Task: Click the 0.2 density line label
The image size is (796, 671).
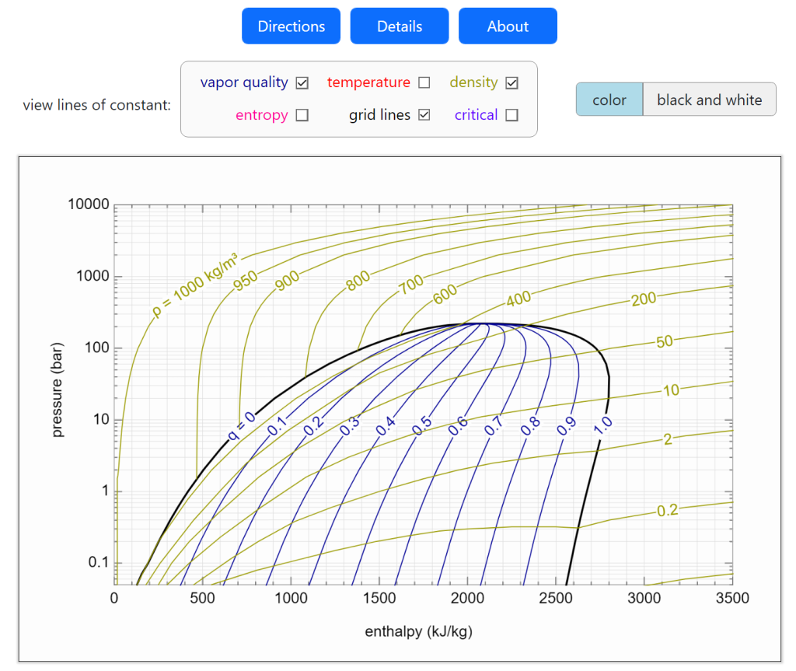Action: 667,510
